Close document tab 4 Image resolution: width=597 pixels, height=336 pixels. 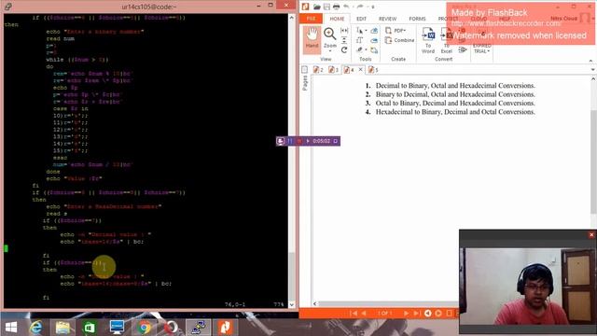pos(361,69)
